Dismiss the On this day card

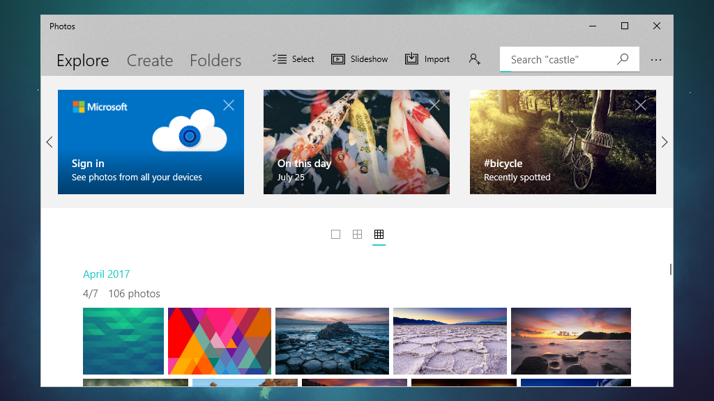[434, 105]
